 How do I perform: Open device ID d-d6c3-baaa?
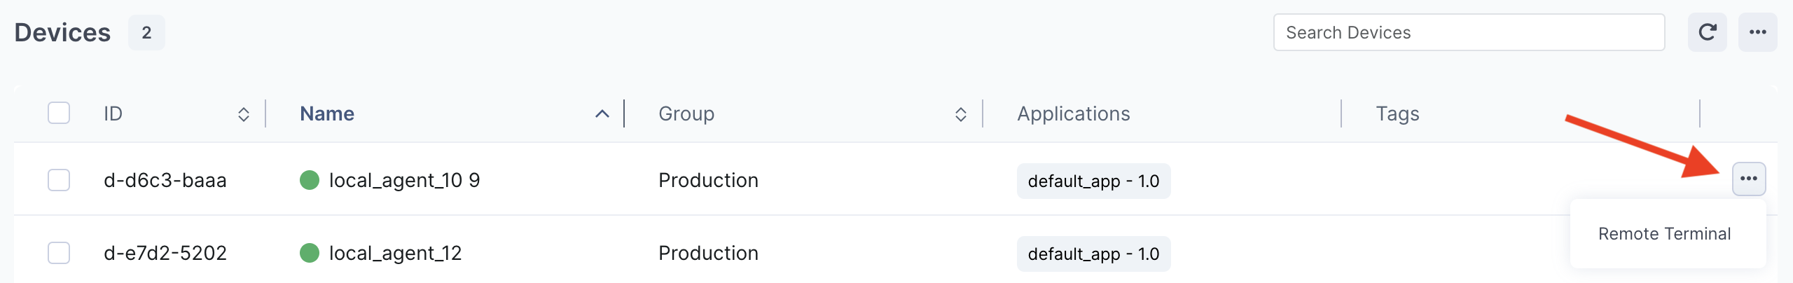click(x=165, y=181)
